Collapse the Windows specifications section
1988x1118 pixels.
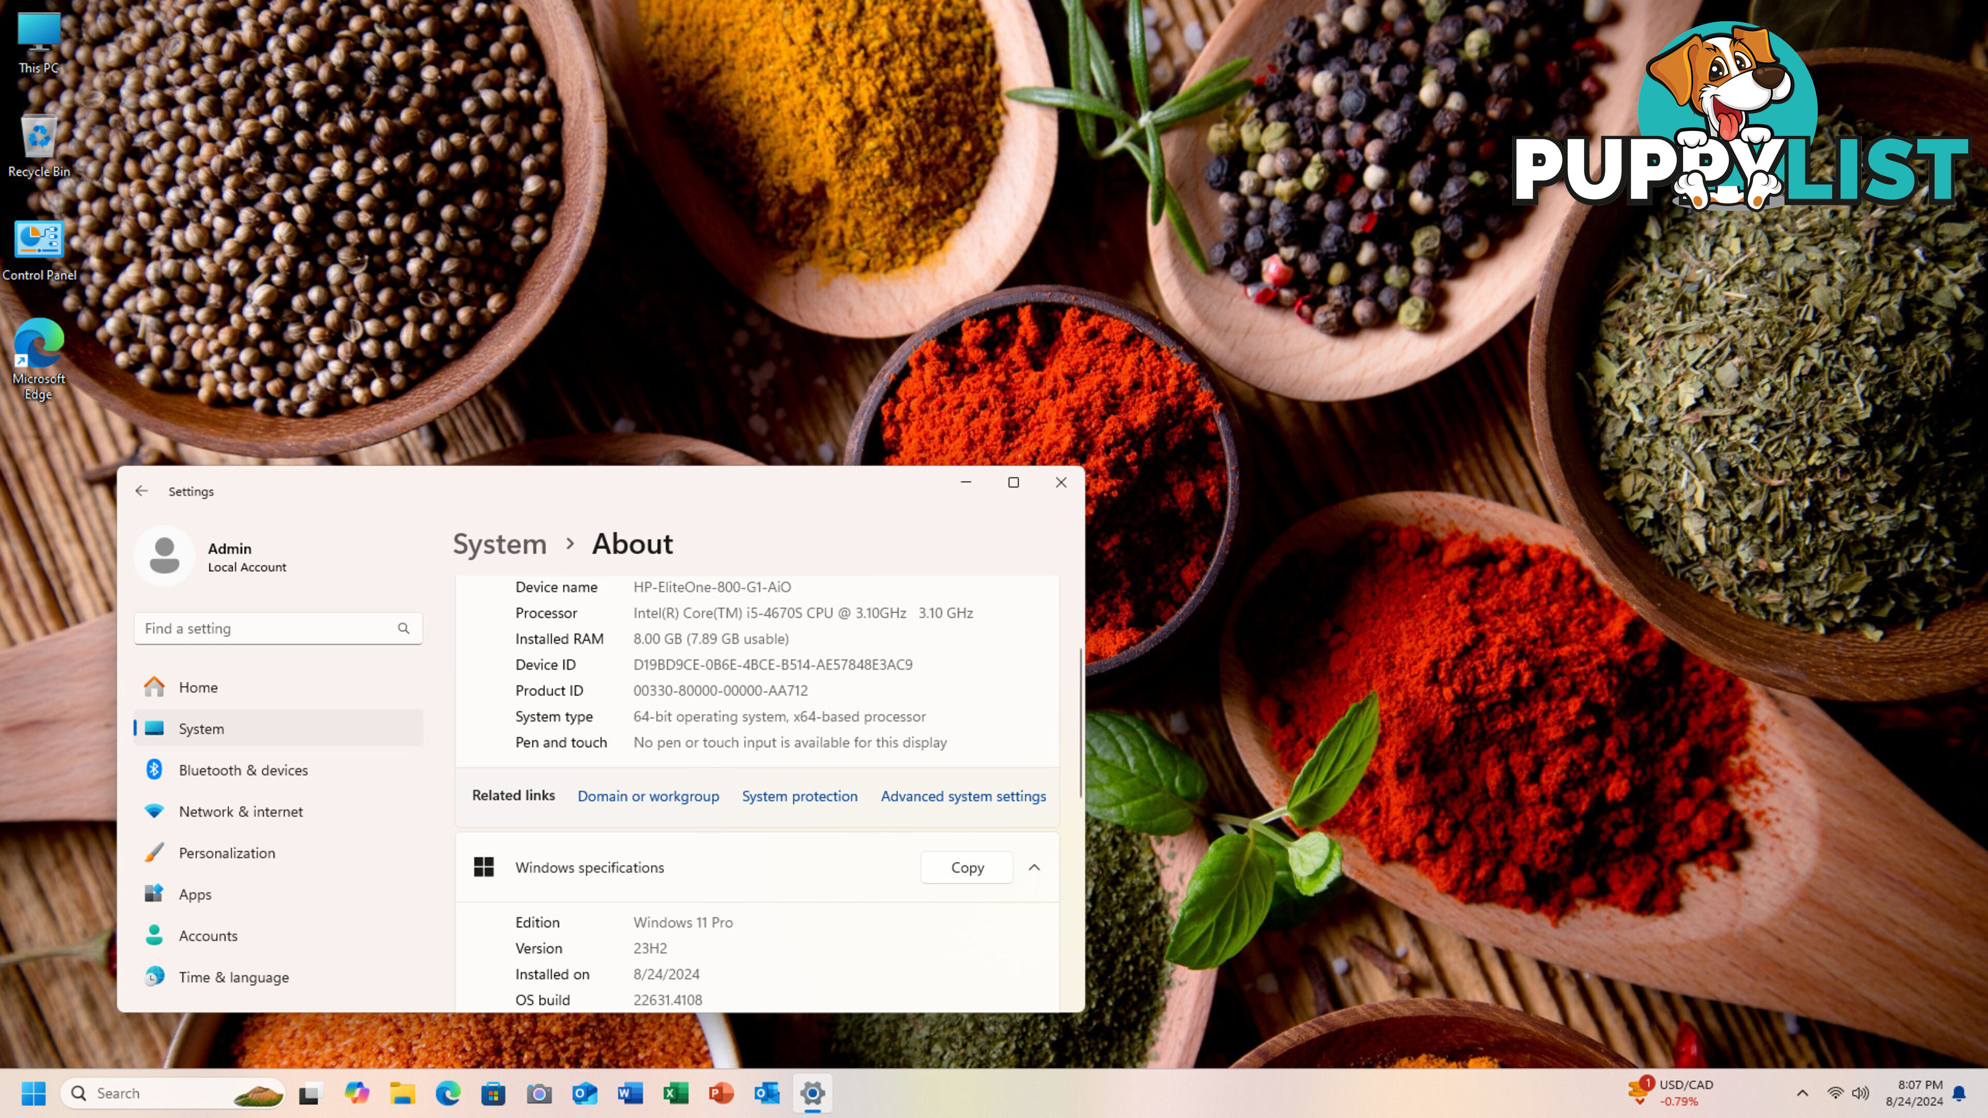click(1034, 867)
